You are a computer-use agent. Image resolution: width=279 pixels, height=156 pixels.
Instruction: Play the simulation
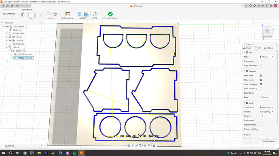pyautogui.click(x=139, y=136)
